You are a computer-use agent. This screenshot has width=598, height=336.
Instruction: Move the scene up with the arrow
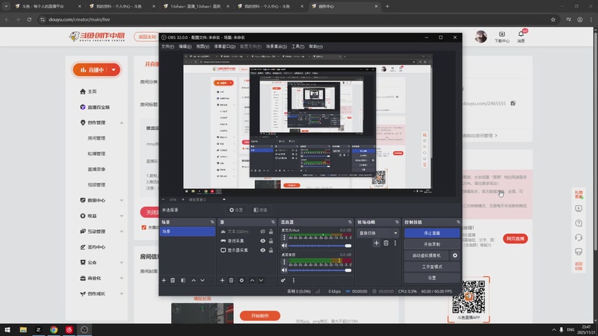[194, 281]
